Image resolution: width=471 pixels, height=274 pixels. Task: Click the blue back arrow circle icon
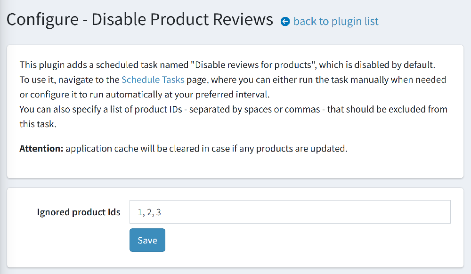click(285, 22)
